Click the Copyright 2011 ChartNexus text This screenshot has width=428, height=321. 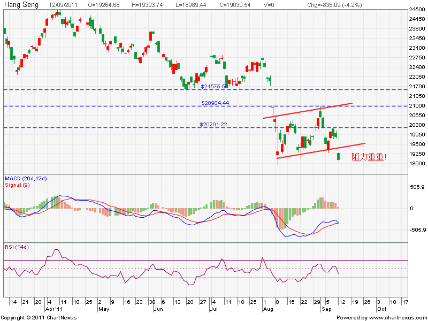pos(39,317)
